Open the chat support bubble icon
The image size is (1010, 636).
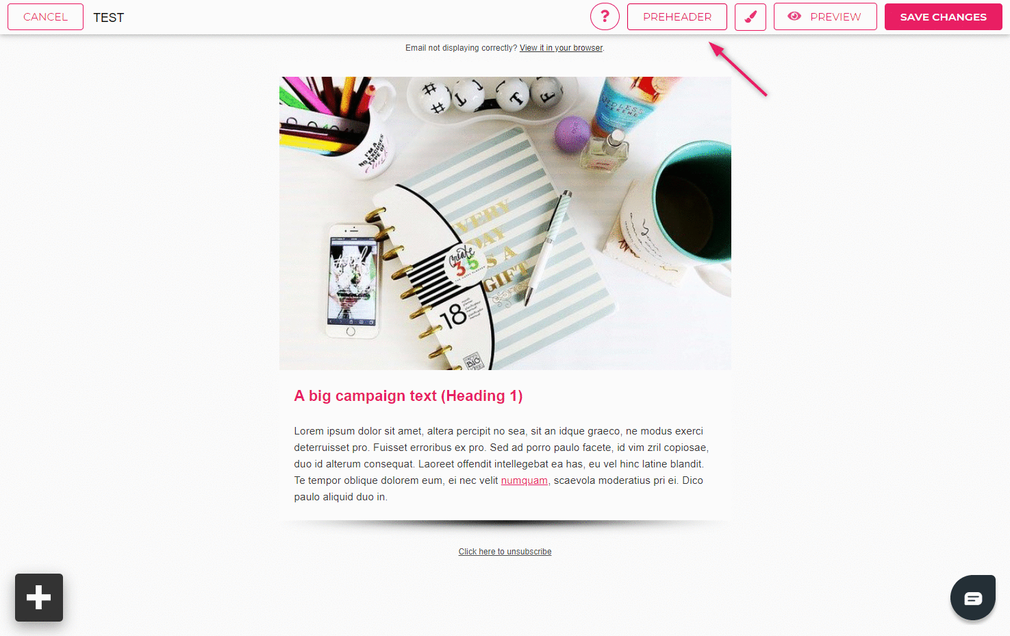[x=972, y=598]
